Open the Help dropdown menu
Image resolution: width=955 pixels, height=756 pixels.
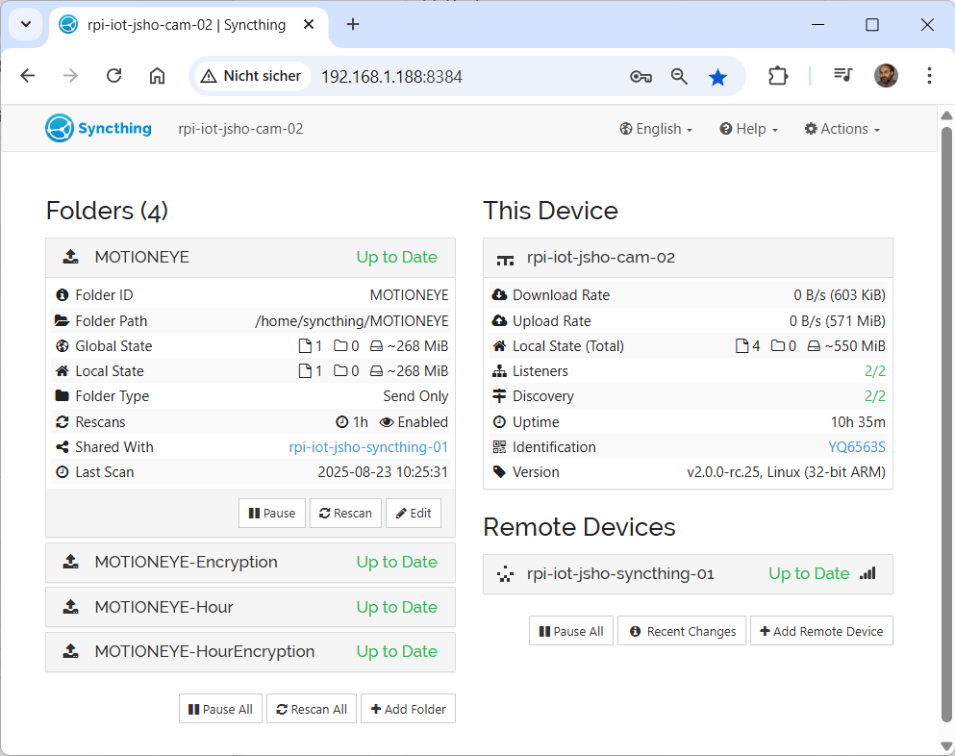[x=748, y=129]
